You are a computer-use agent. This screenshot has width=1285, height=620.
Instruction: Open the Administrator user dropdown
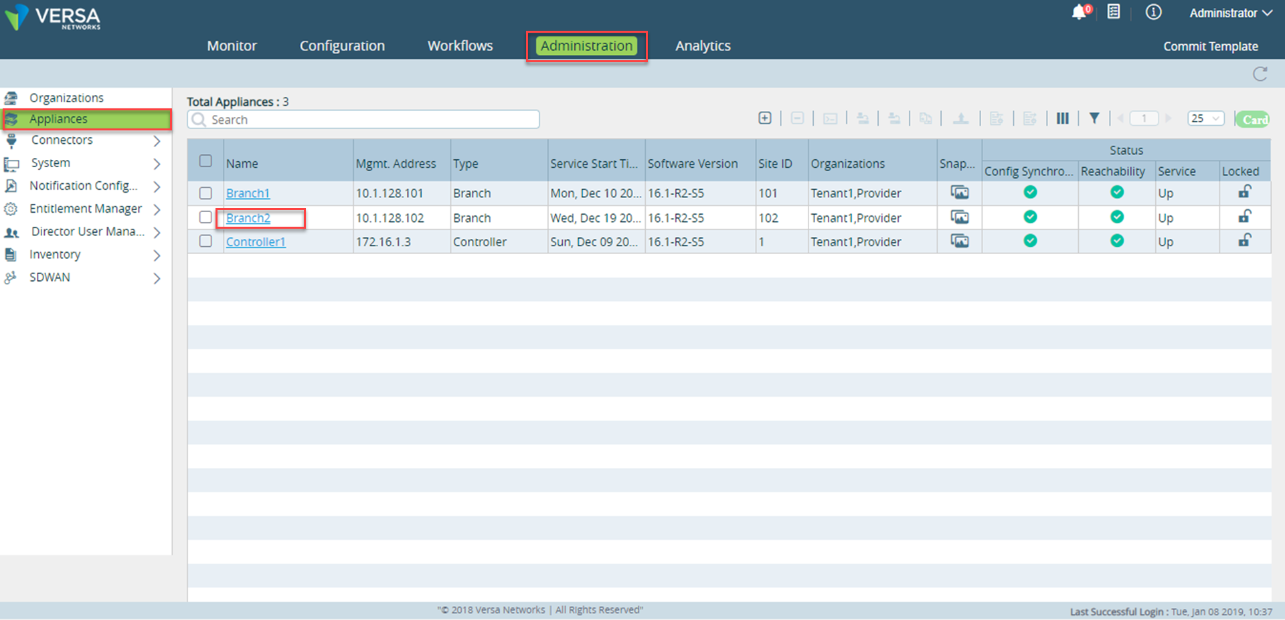[1230, 13]
